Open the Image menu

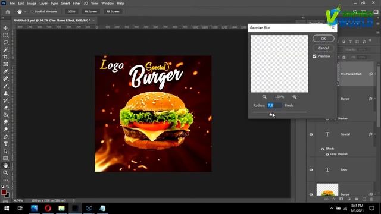pyautogui.click(x=32, y=4)
